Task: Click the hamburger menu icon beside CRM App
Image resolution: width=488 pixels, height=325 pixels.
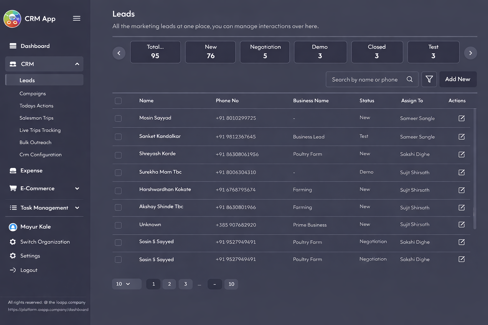Action: pos(77,18)
